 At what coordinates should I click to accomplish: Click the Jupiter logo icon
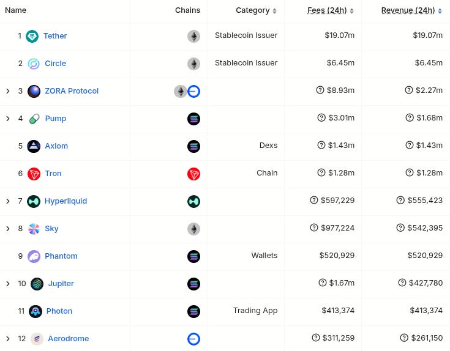point(37,284)
